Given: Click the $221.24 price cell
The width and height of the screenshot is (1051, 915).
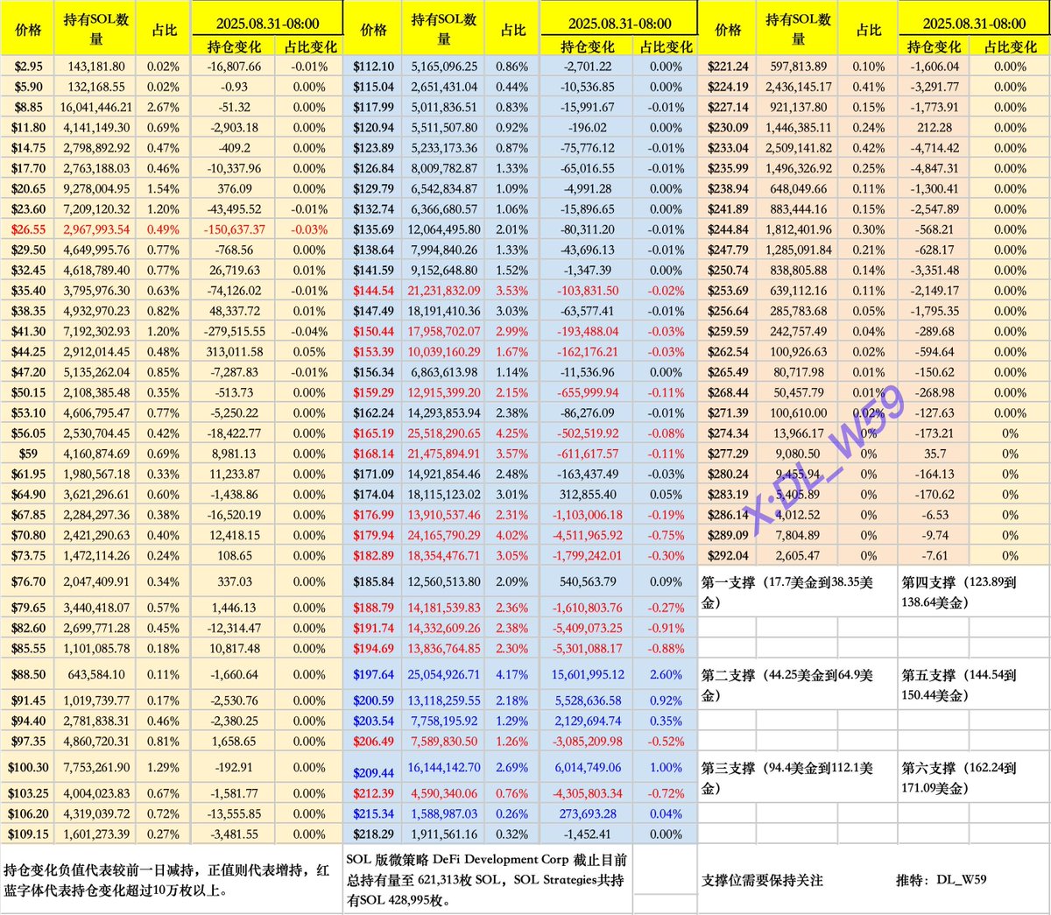Looking at the screenshot, I should [728, 67].
